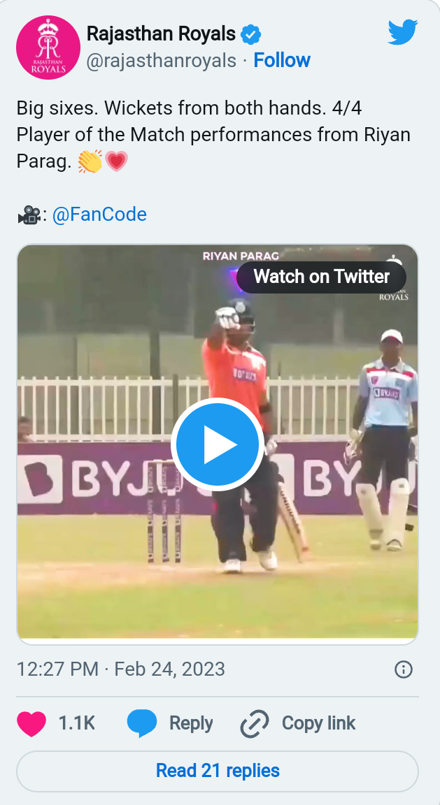Open the Rajasthan Royals display name

[161, 34]
